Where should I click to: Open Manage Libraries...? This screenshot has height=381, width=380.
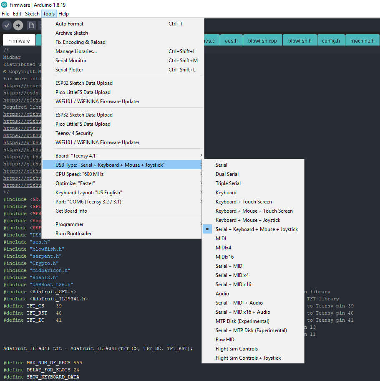tap(123, 51)
